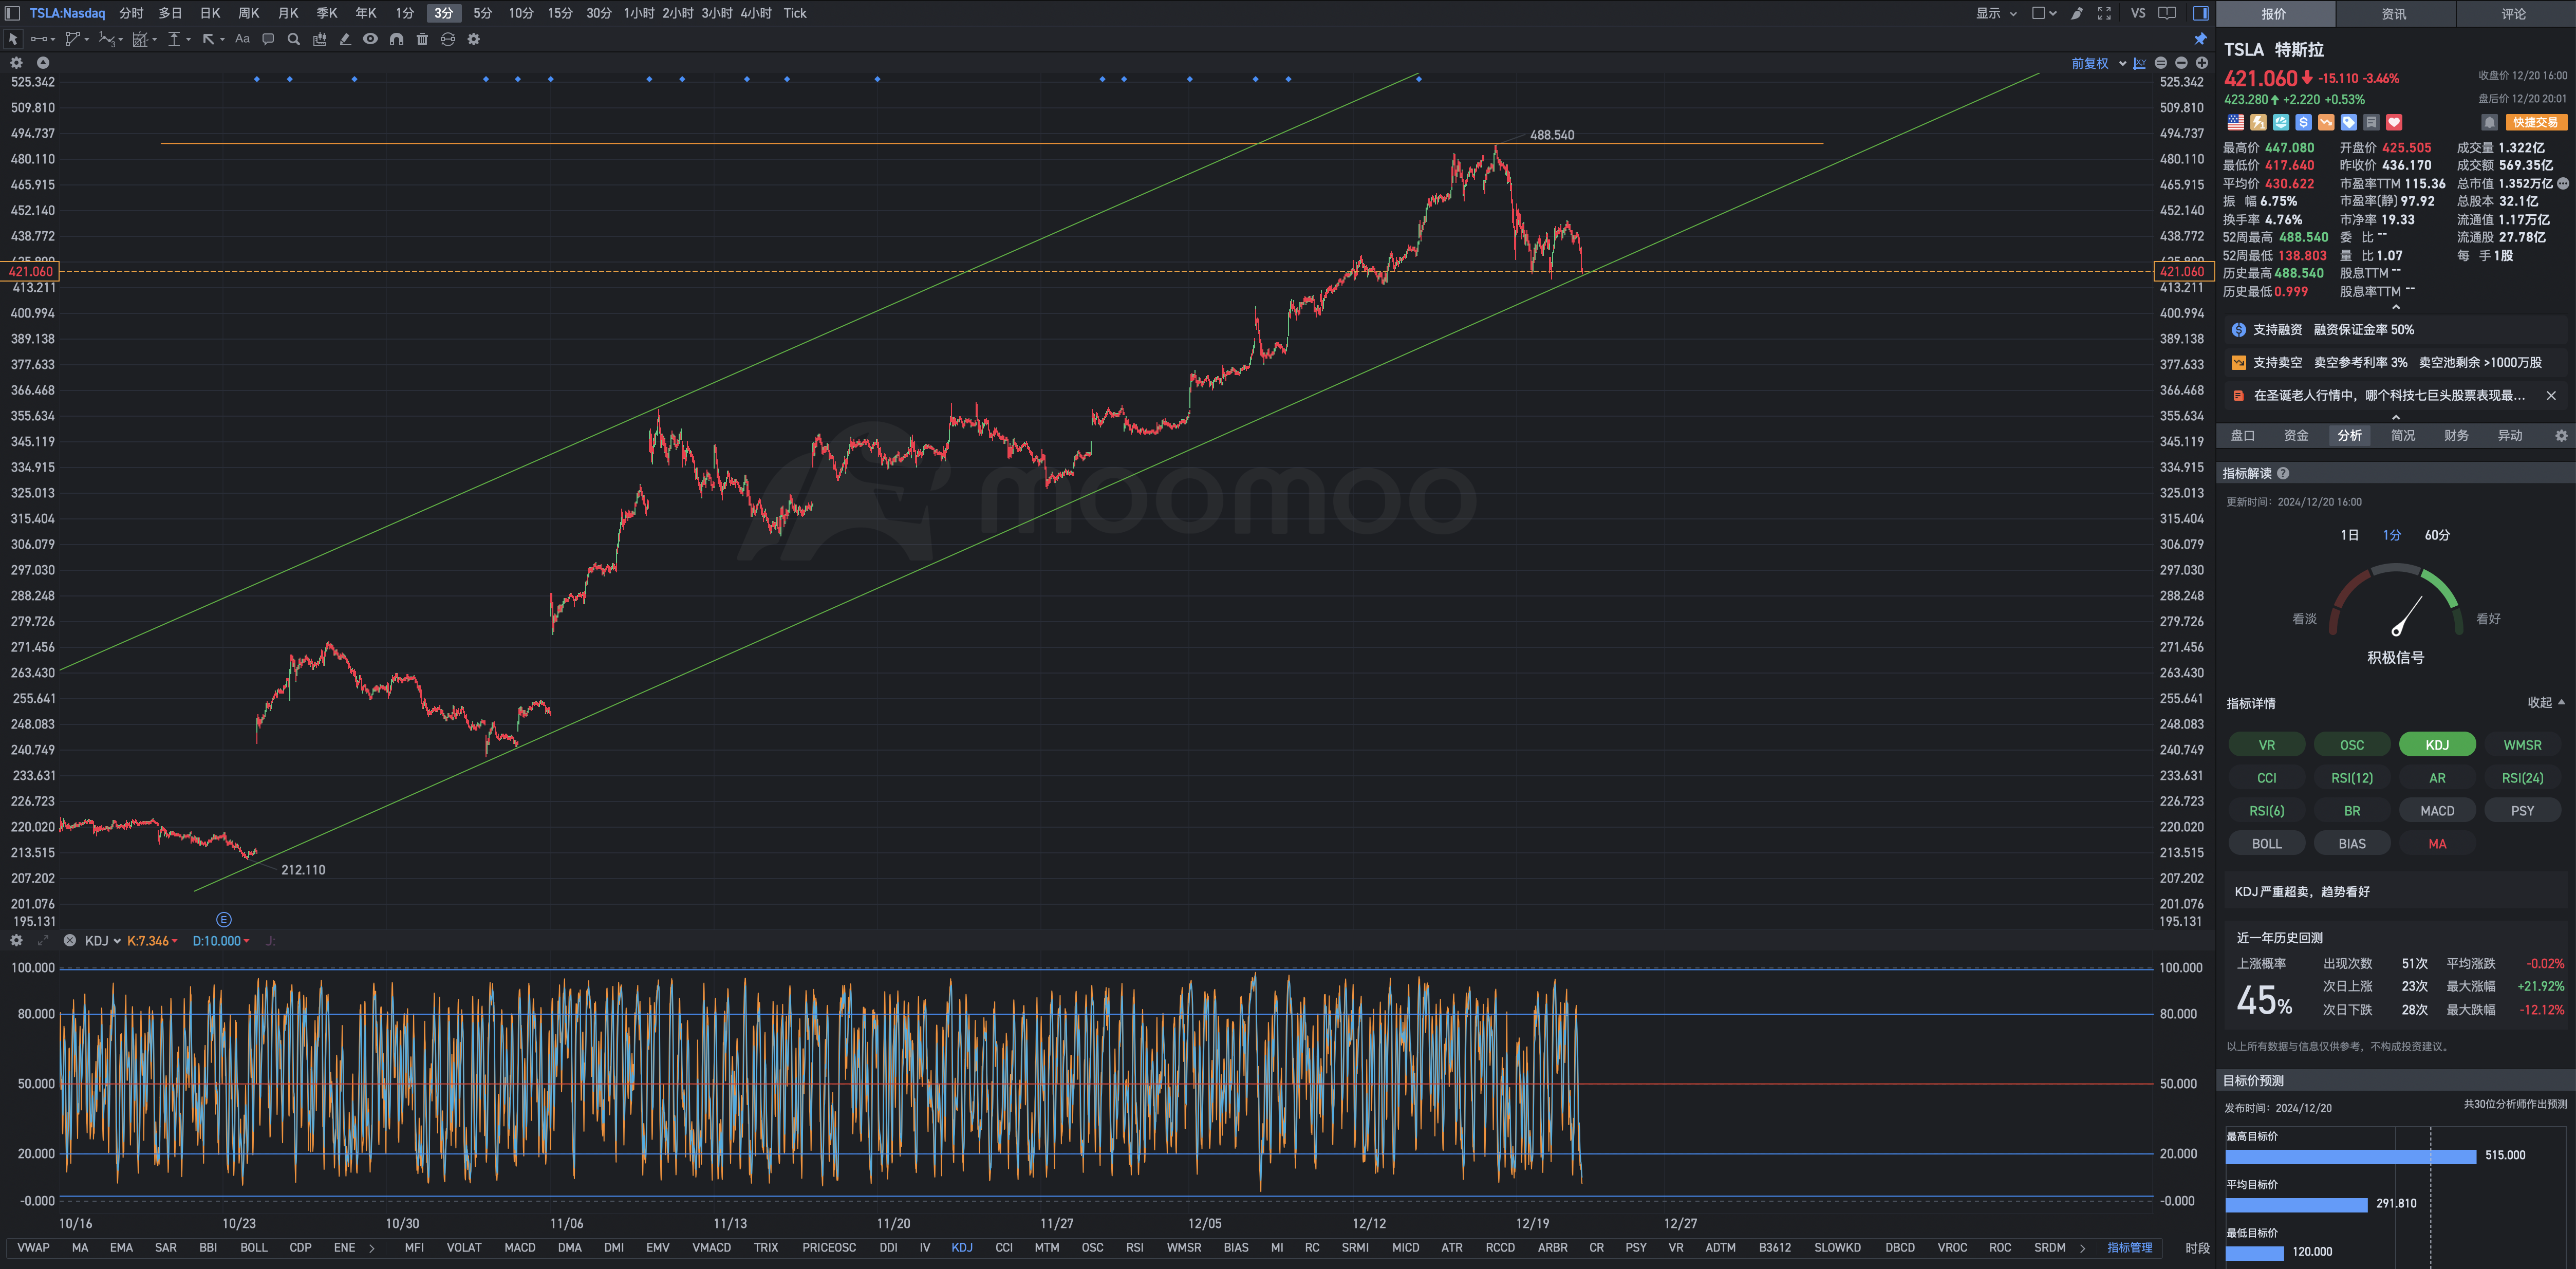The image size is (2576, 1269).
Task: Select the Tick chart view
Action: (x=794, y=13)
